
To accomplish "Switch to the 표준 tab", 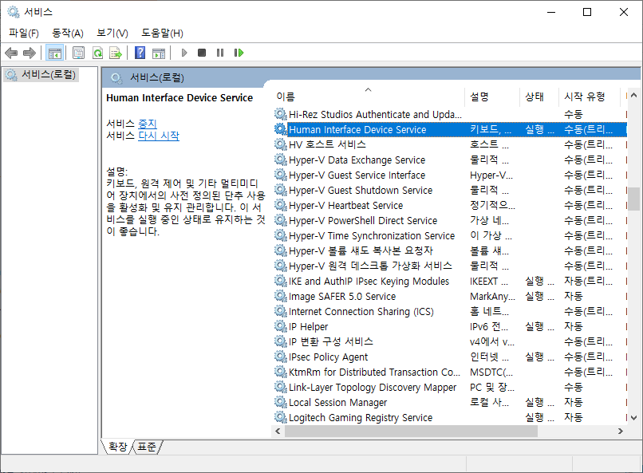I will [147, 447].
